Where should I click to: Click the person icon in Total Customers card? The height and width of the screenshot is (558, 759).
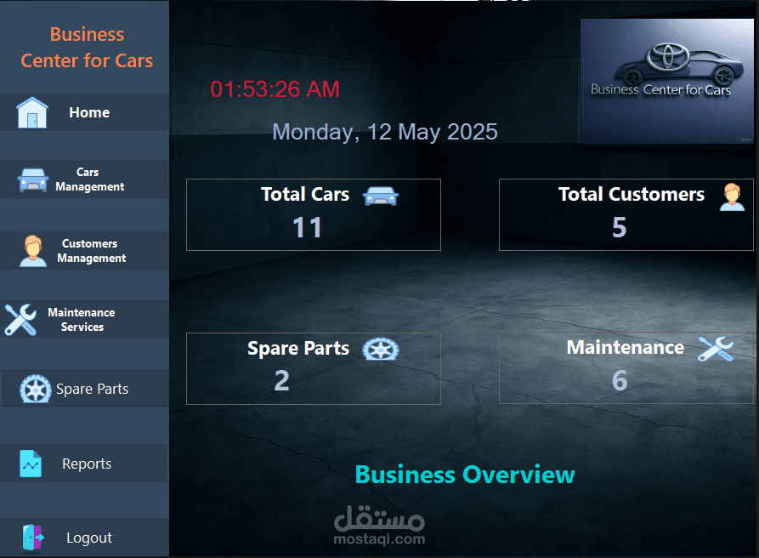tap(732, 196)
